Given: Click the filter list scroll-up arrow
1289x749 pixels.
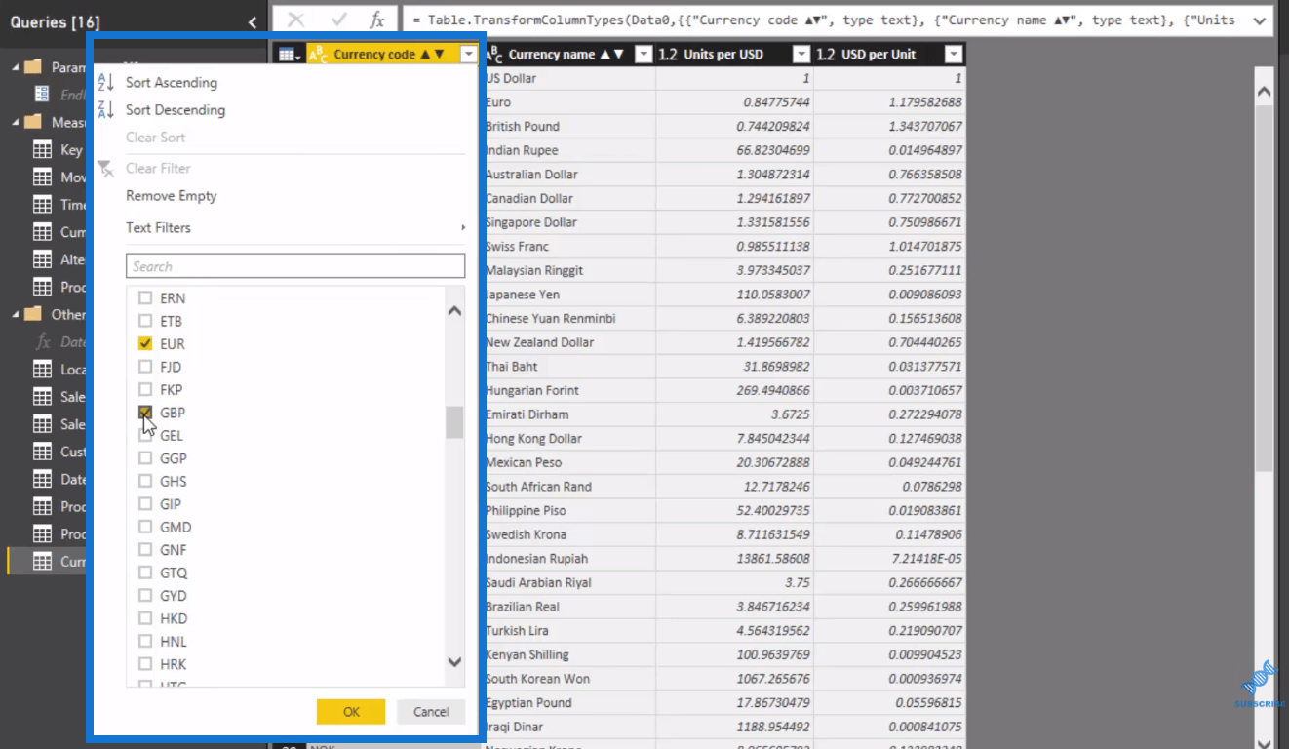Looking at the screenshot, I should pos(454,312).
